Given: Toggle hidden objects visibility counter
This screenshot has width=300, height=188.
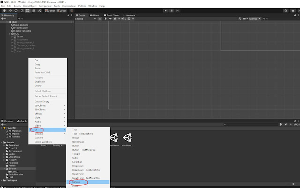Looking at the screenshot, I should coord(124,19).
